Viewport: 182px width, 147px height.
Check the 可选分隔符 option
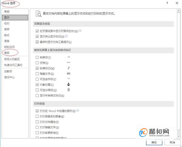37,90
